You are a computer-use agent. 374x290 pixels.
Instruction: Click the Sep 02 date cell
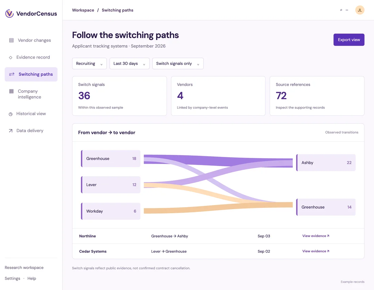264,251
